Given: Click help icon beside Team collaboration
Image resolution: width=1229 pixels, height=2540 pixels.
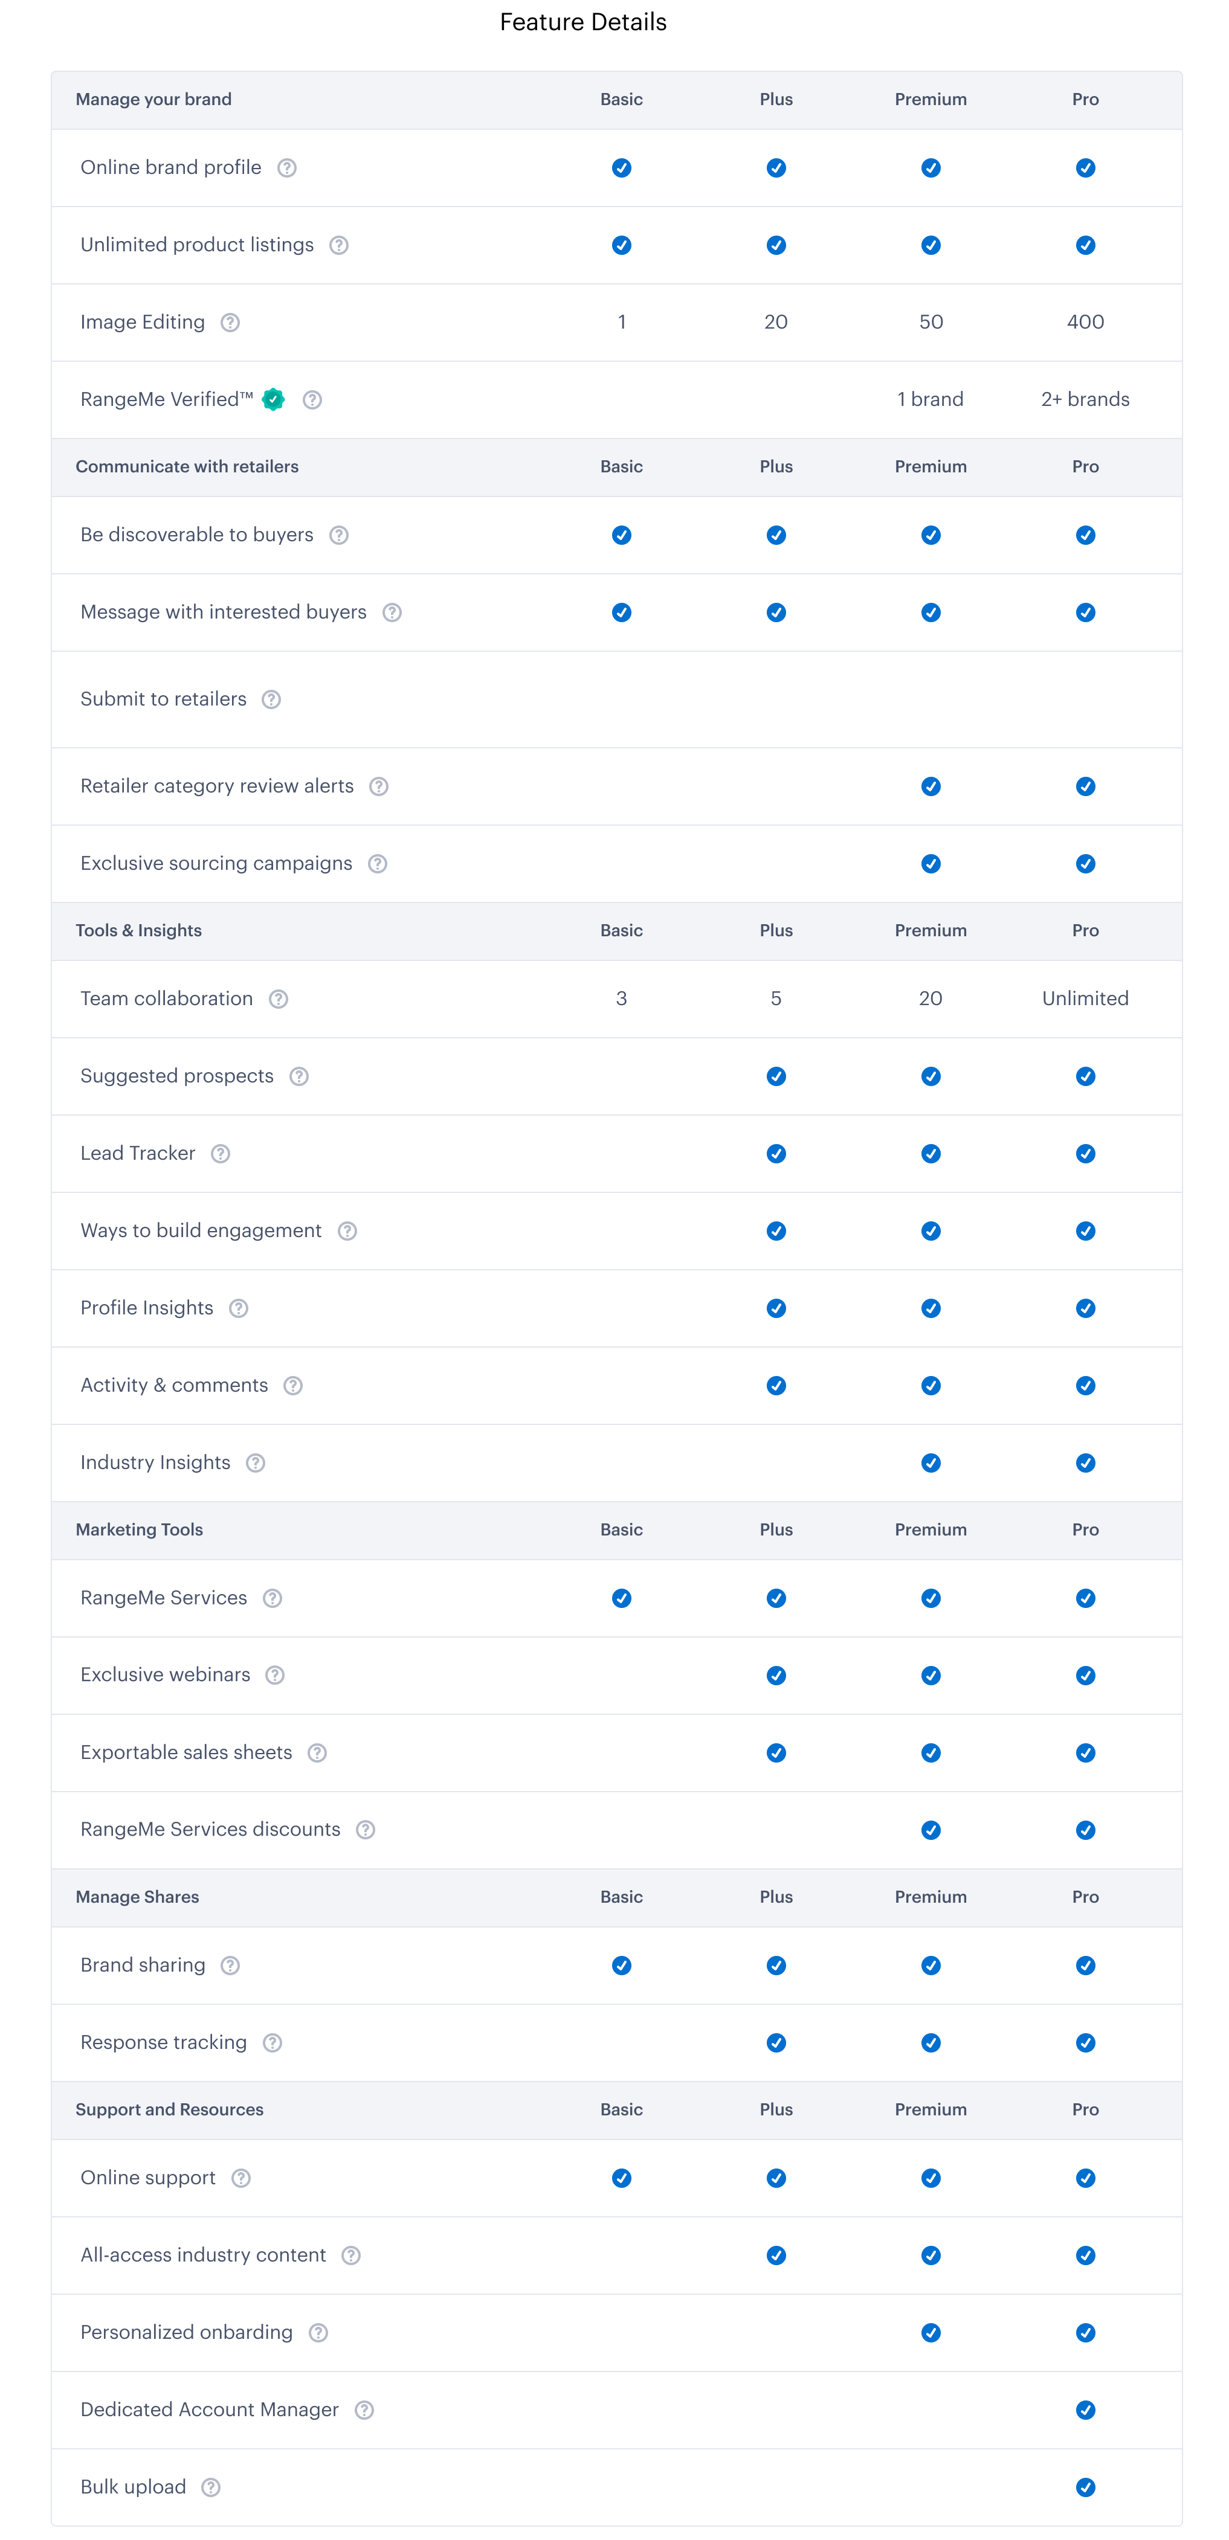Looking at the screenshot, I should [x=278, y=999].
